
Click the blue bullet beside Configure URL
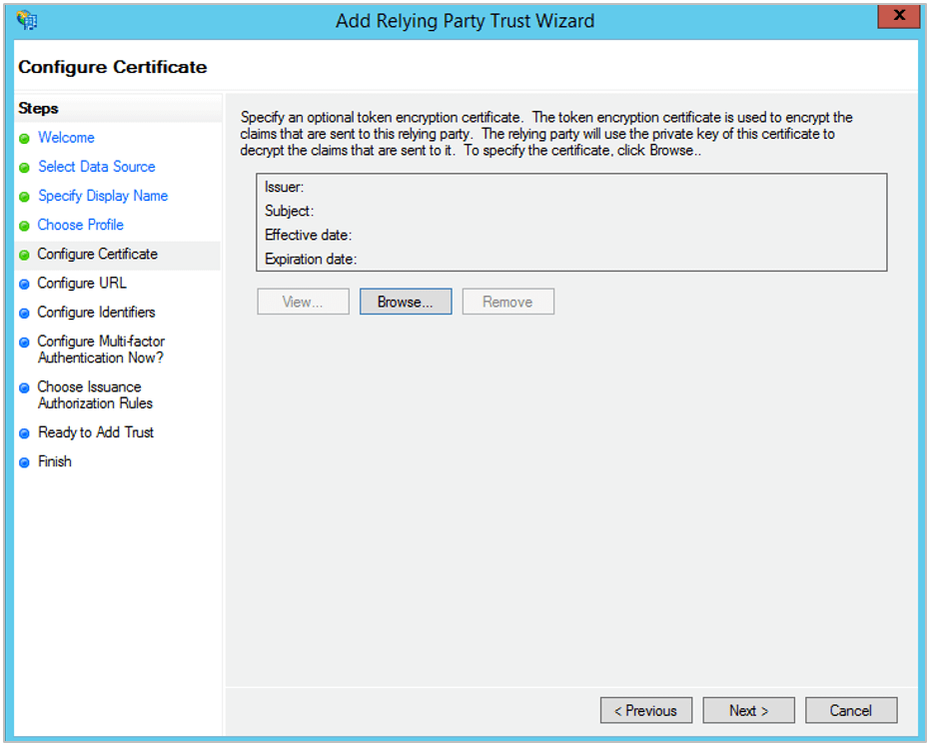coord(25,284)
